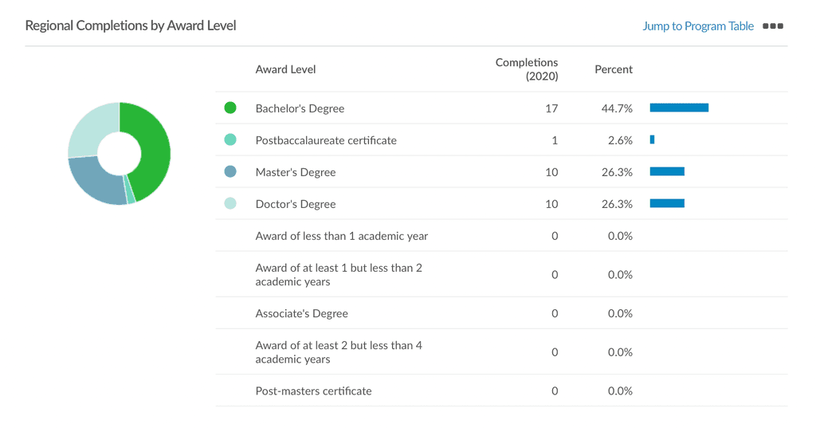Click the Master's Degree percent bar
816x428 pixels.
(667, 171)
